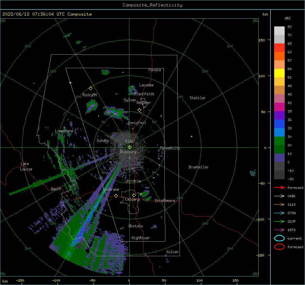Pick the magenta 39–42 dBZ swatch
Screen dimensions: 305x285
tap(279, 107)
